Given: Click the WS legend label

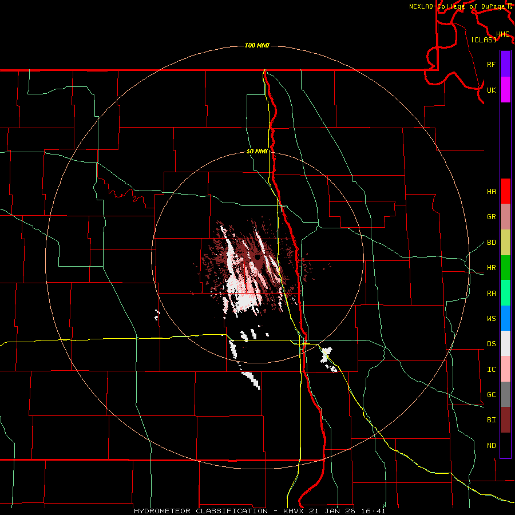Looking at the screenshot, I should [491, 319].
